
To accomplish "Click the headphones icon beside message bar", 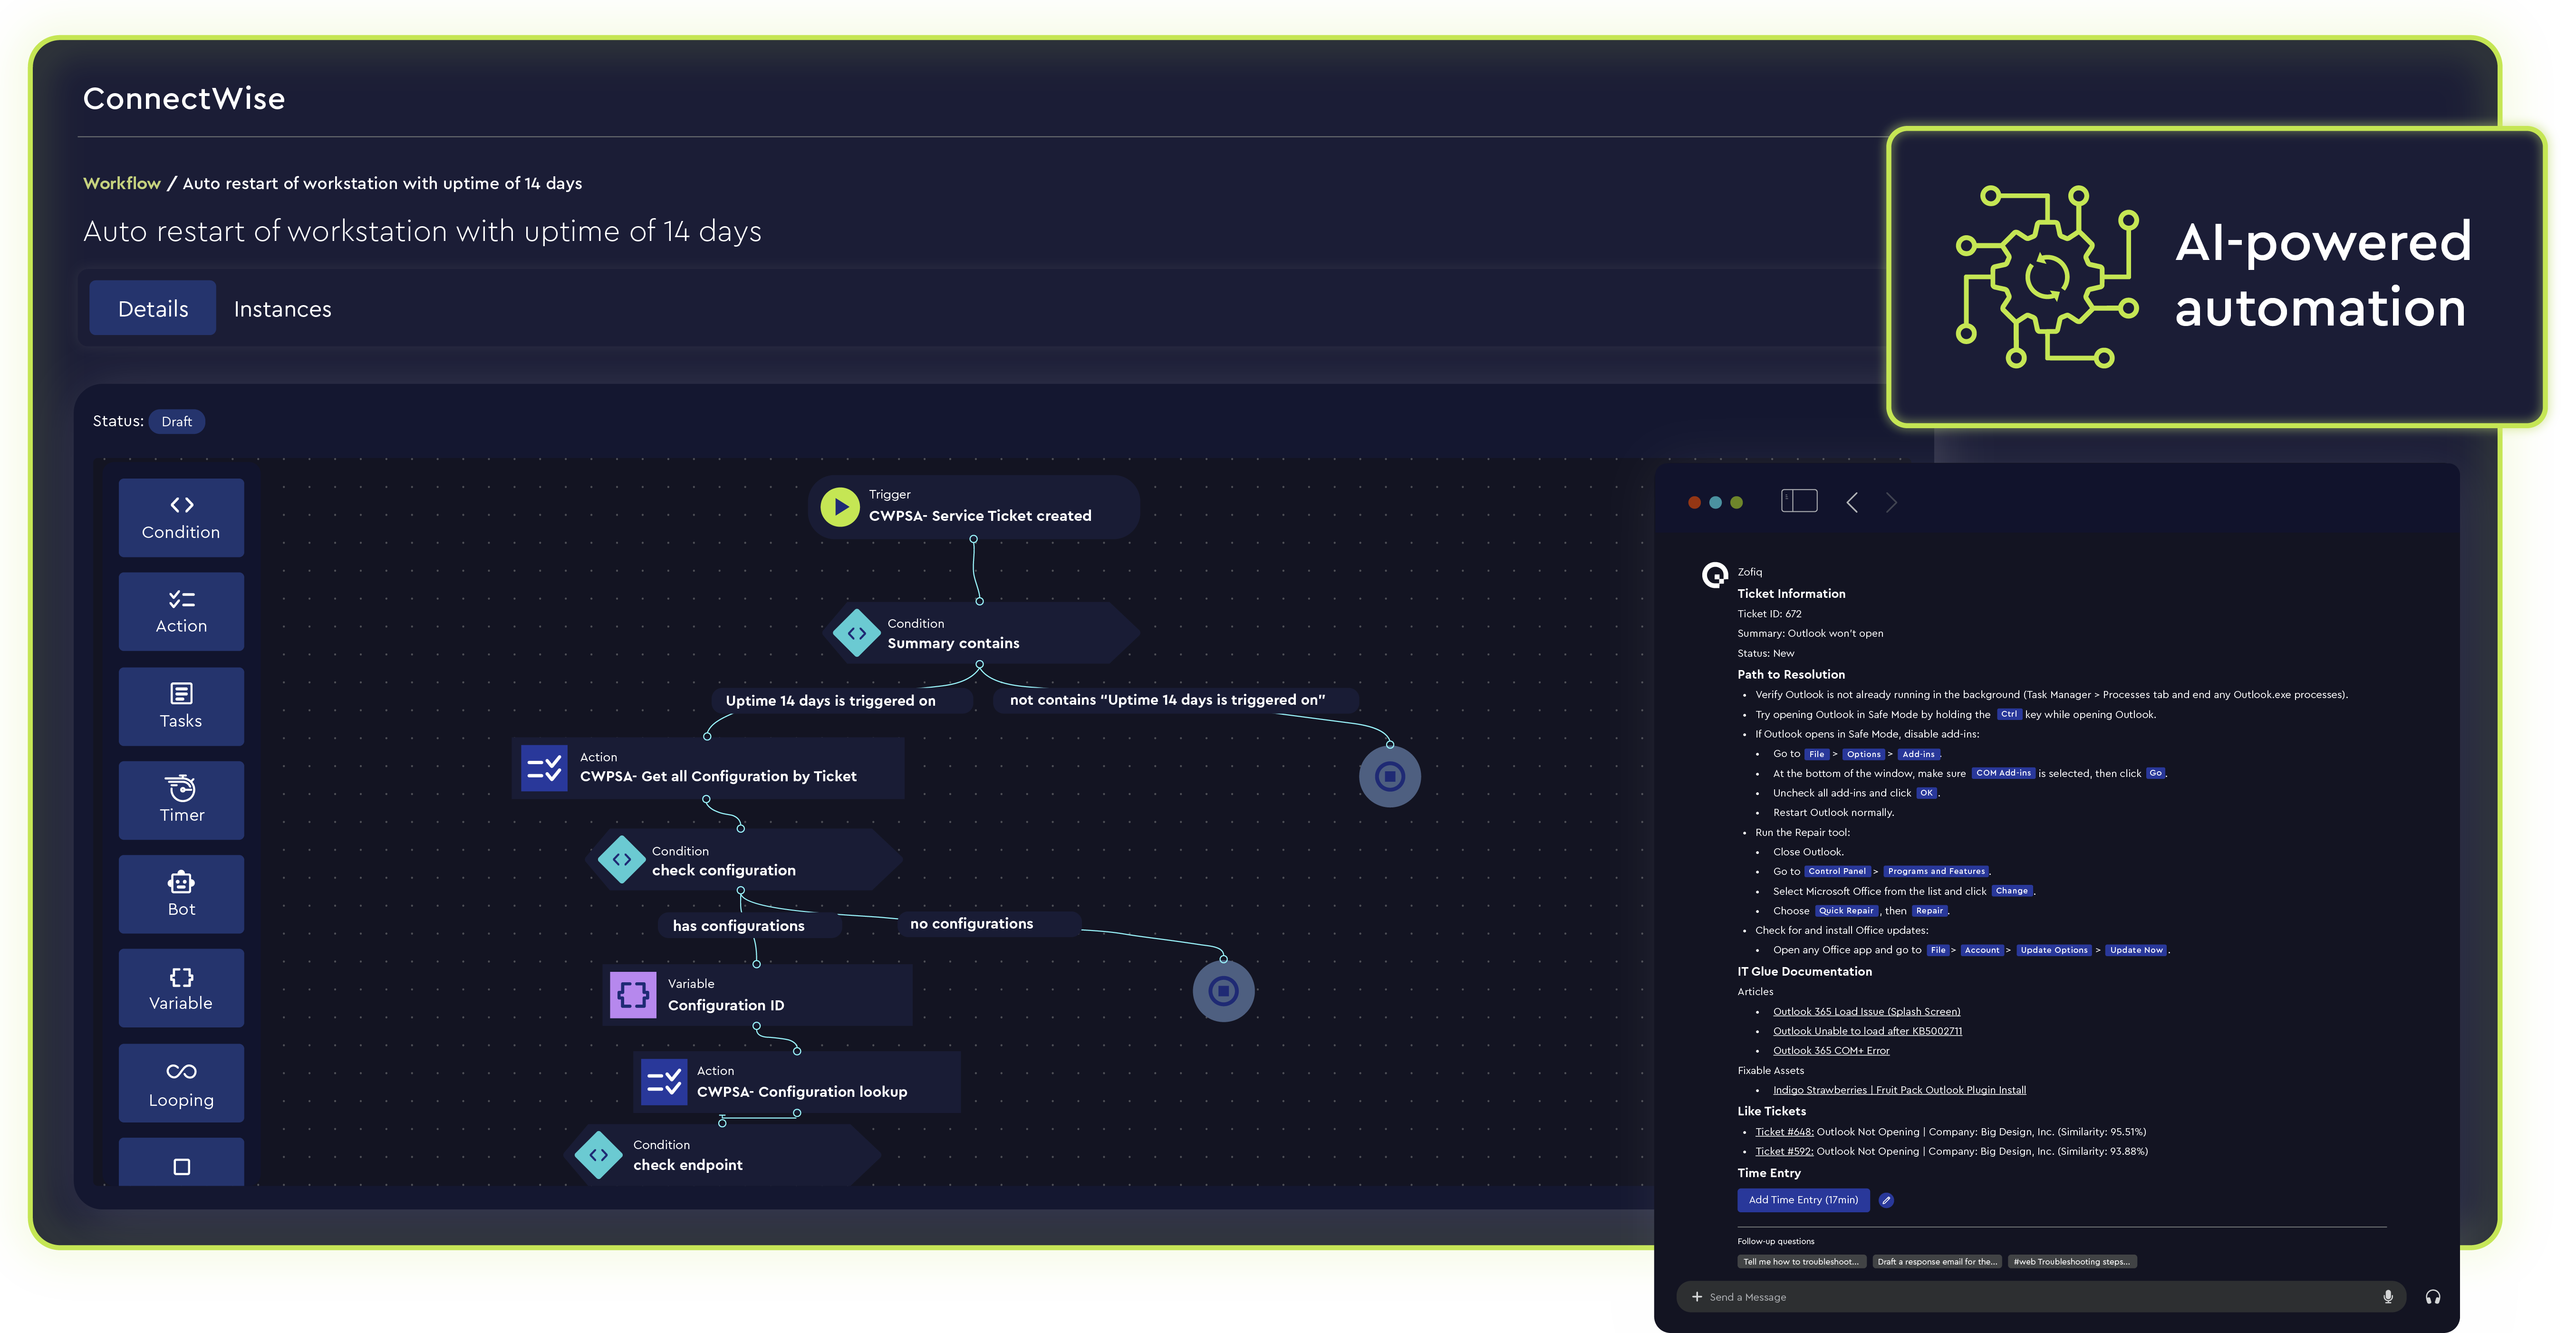I will (x=2433, y=1297).
